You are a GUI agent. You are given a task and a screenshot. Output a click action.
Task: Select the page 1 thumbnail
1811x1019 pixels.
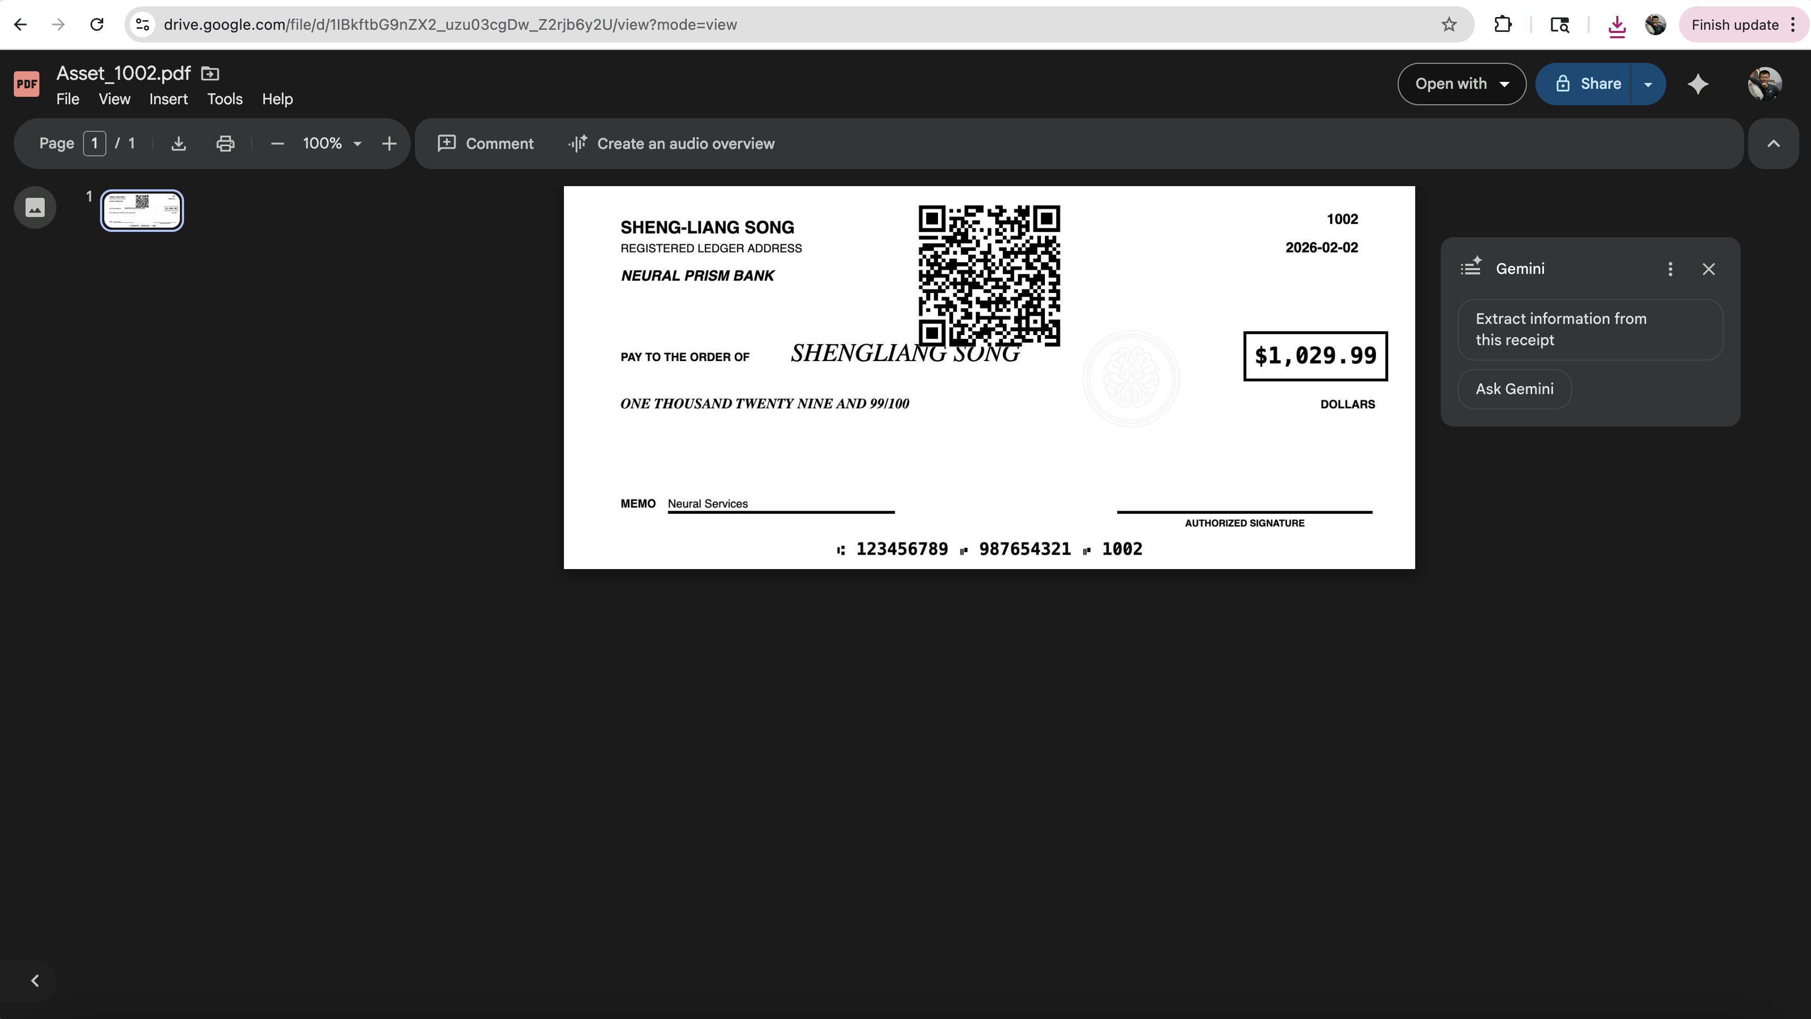(x=142, y=210)
